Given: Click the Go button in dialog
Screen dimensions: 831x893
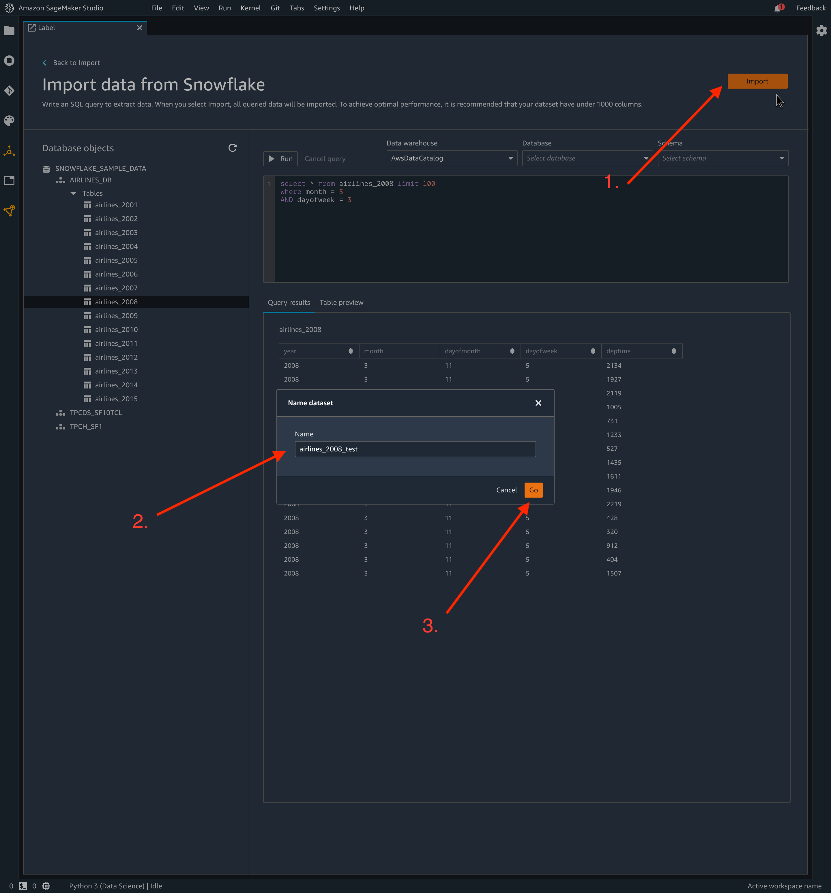Looking at the screenshot, I should (x=533, y=490).
